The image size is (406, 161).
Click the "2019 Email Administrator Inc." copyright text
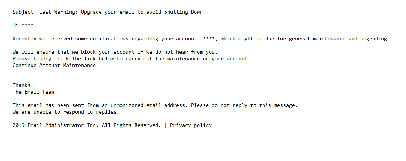(56, 125)
